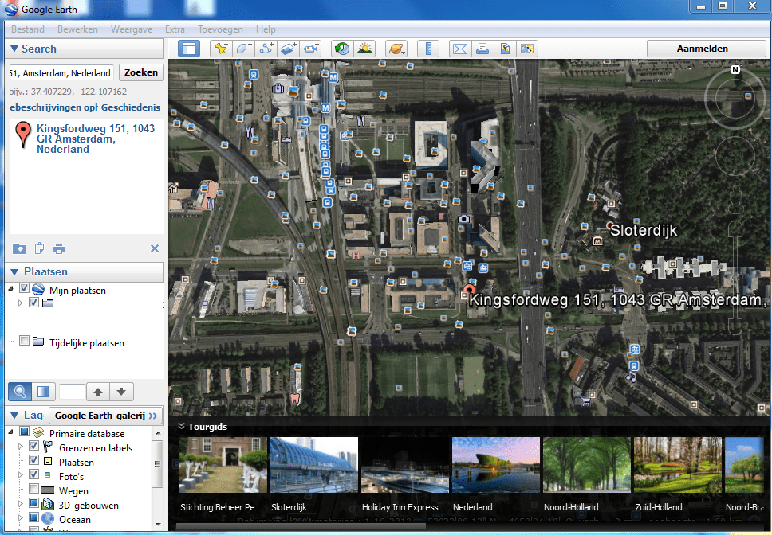Toggle Primaire database checkbox
The image size is (772, 535).
pos(24,432)
